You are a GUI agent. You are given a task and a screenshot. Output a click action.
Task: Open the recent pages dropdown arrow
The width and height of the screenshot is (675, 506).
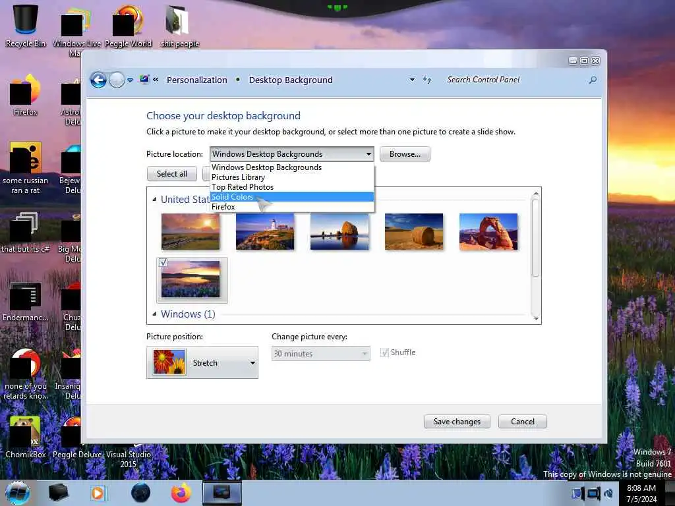pos(130,80)
